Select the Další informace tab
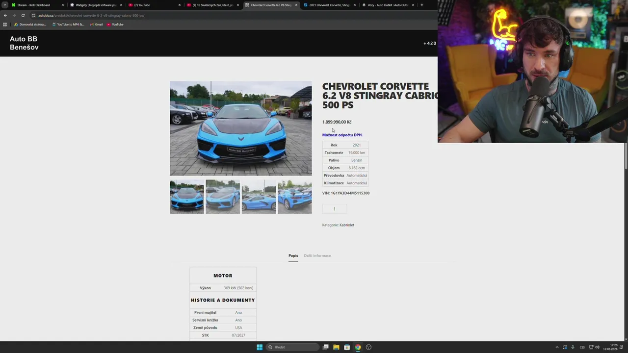Viewport: 628px width, 353px height. pyautogui.click(x=317, y=255)
